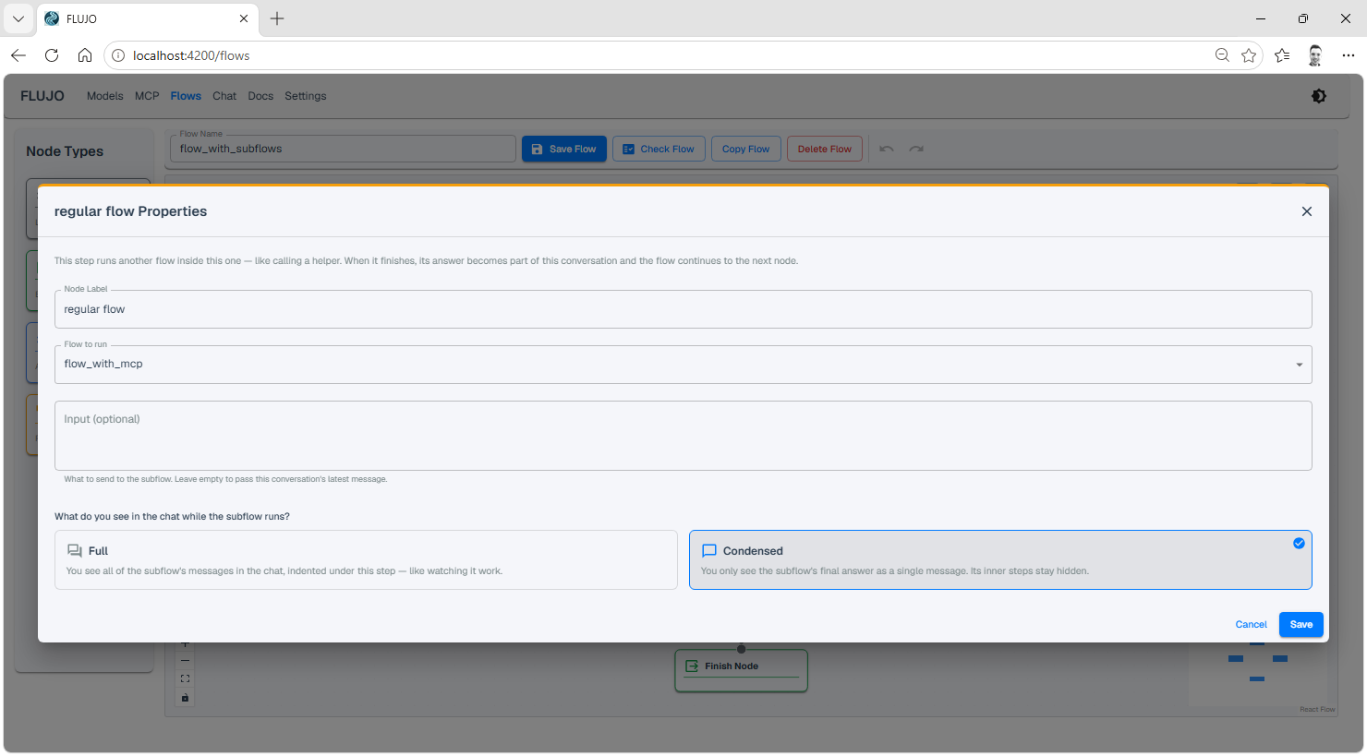Click the Copy Flow button
The width and height of the screenshot is (1367, 756).
tap(745, 149)
